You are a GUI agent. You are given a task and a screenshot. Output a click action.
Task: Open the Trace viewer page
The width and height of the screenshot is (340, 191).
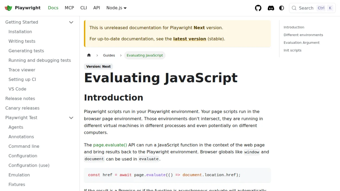(22, 70)
